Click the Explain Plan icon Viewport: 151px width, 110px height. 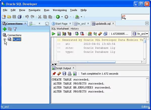(x=69, y=34)
